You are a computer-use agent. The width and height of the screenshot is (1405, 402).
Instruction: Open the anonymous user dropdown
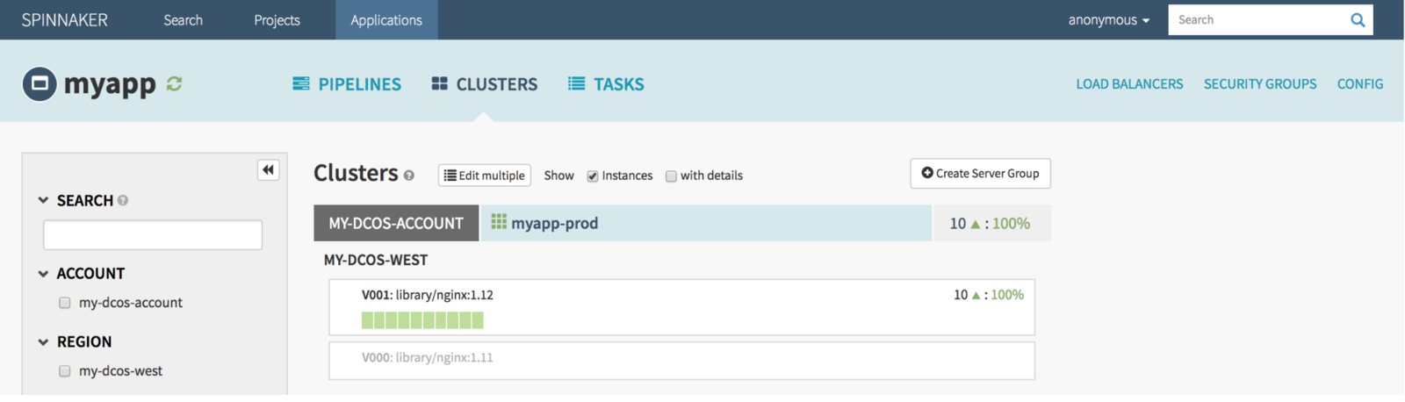coord(1108,20)
